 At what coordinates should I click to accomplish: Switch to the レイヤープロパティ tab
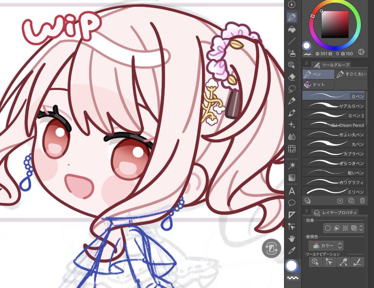[335, 213]
